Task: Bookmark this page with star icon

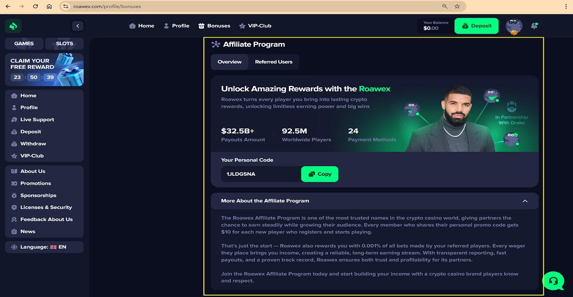Action: click(x=457, y=7)
